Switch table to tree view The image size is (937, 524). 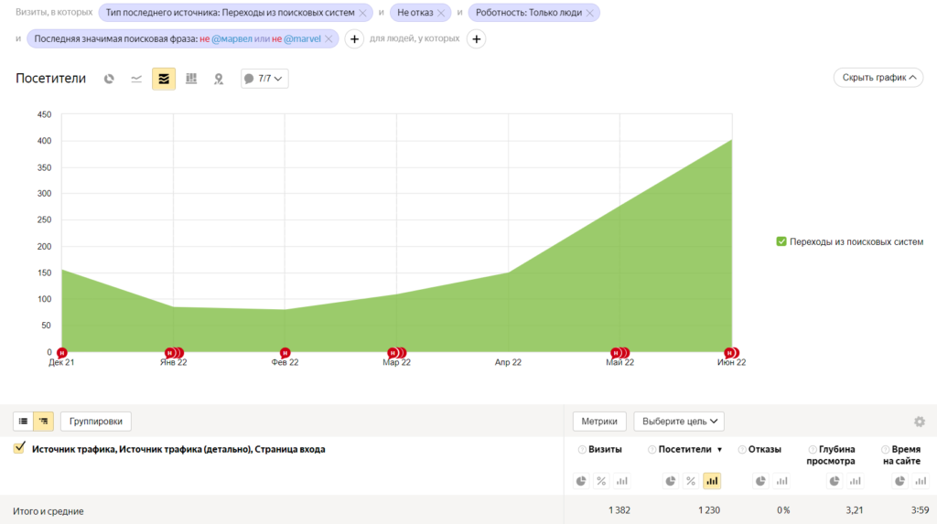(44, 422)
